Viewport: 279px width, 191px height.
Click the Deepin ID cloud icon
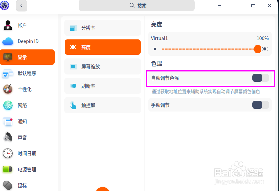pyautogui.click(x=8, y=41)
